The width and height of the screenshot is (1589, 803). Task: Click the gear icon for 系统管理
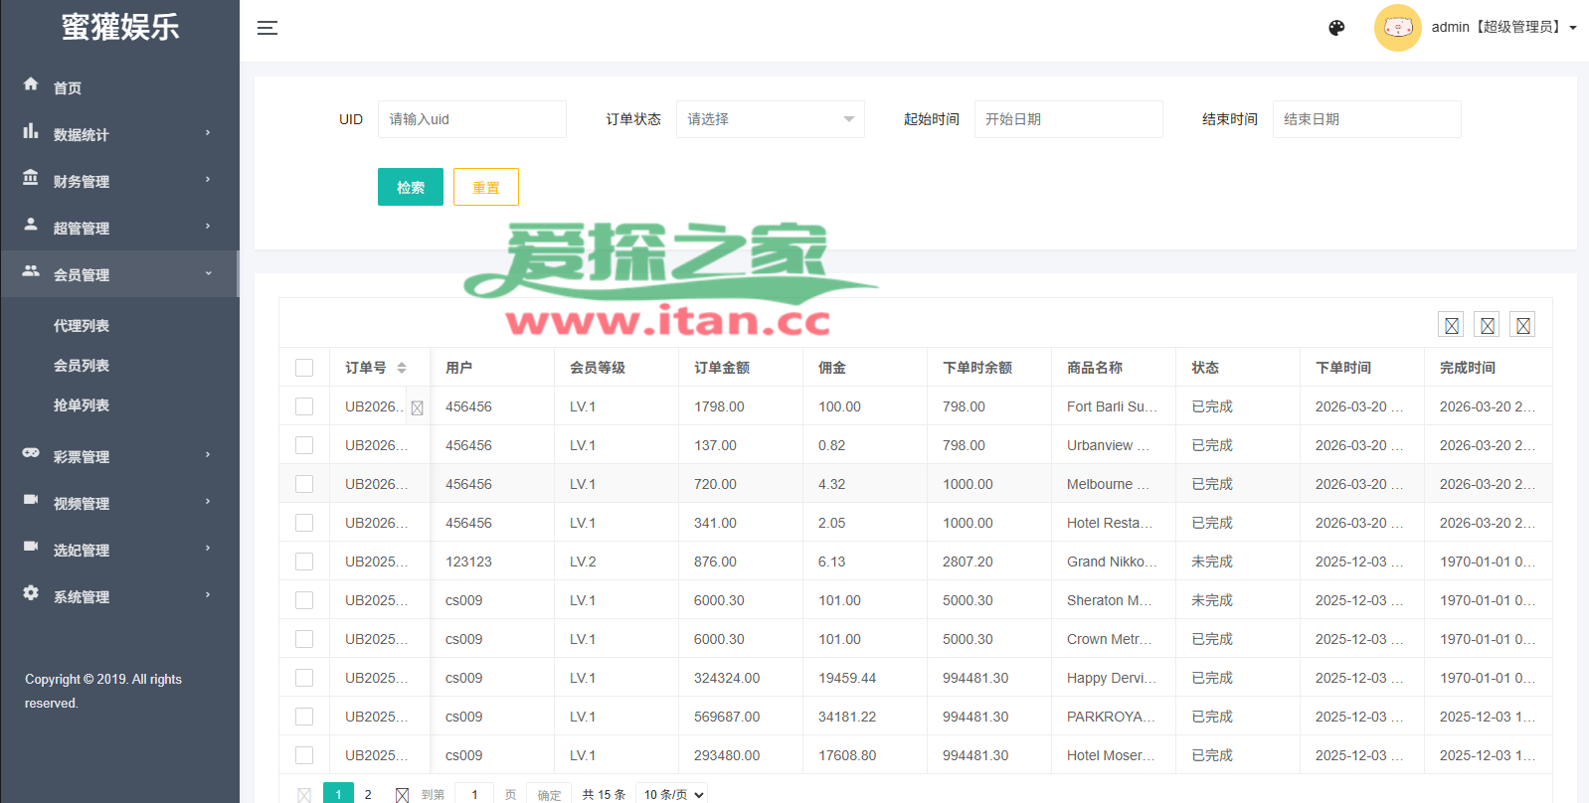pyautogui.click(x=31, y=593)
